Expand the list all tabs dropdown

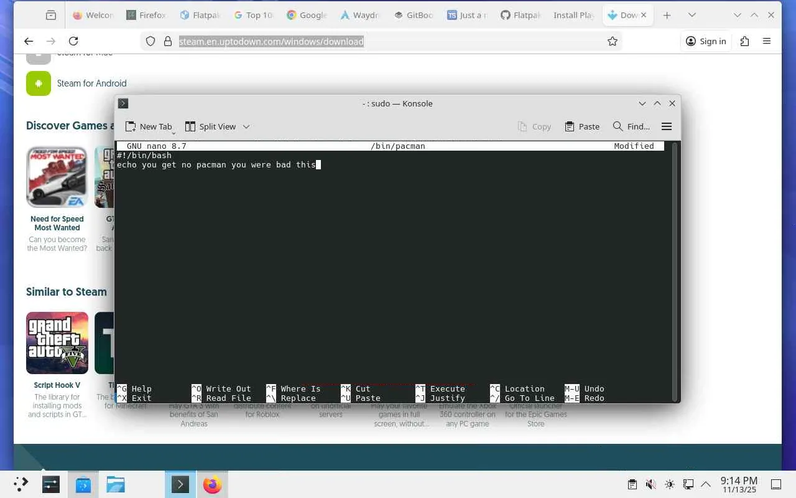pyautogui.click(x=692, y=15)
